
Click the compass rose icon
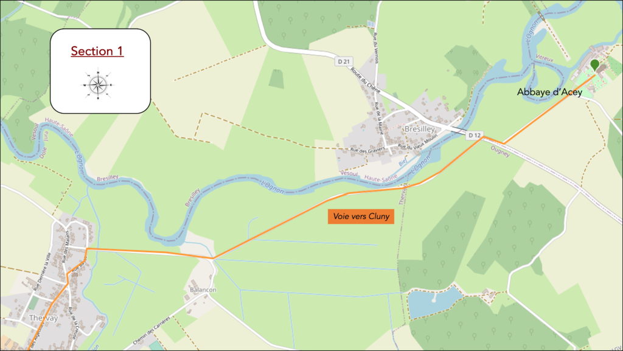pyautogui.click(x=98, y=85)
